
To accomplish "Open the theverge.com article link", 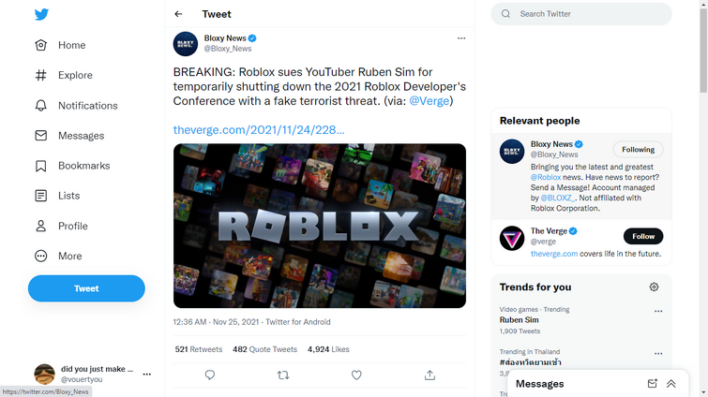I will click(x=259, y=130).
